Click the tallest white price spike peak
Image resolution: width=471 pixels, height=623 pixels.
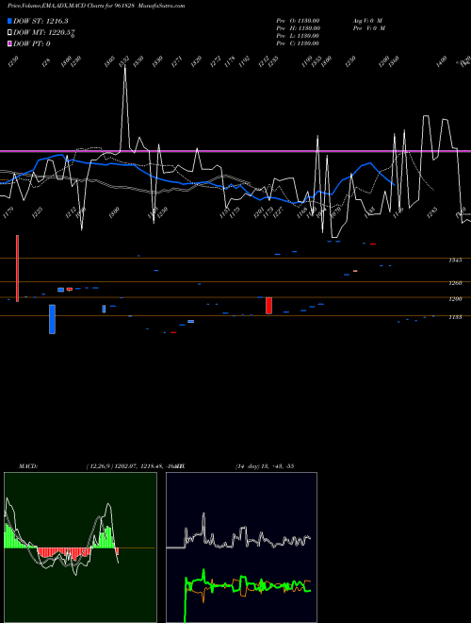[x=125, y=66]
